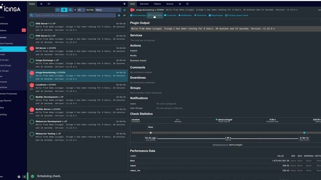Open the Inspect action link
The image size is (321, 180).
[x=133, y=50]
